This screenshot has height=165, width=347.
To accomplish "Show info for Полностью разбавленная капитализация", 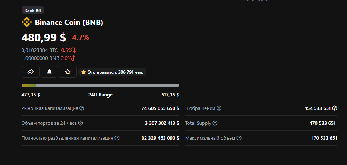I will 117,138.
